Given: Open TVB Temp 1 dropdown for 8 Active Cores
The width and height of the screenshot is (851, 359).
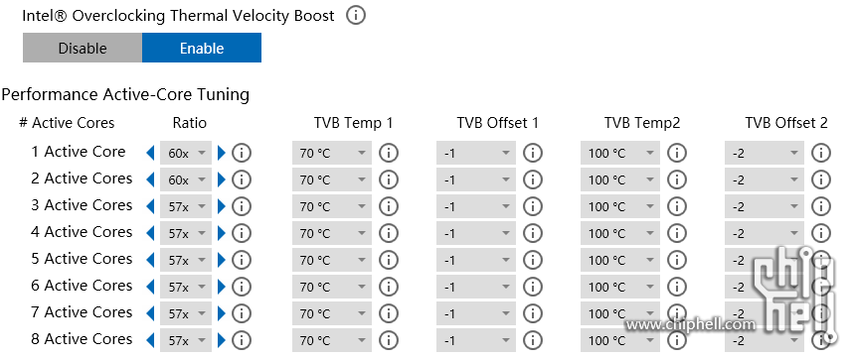Looking at the screenshot, I should pyautogui.click(x=332, y=340).
